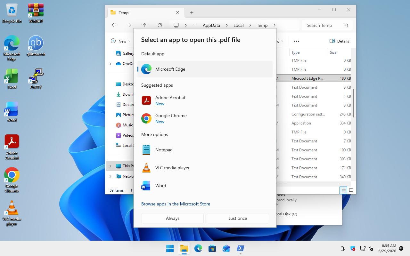Choose Microsoft Edge in the app picker
Image resolution: width=410 pixels, height=256 pixels.
(205, 69)
